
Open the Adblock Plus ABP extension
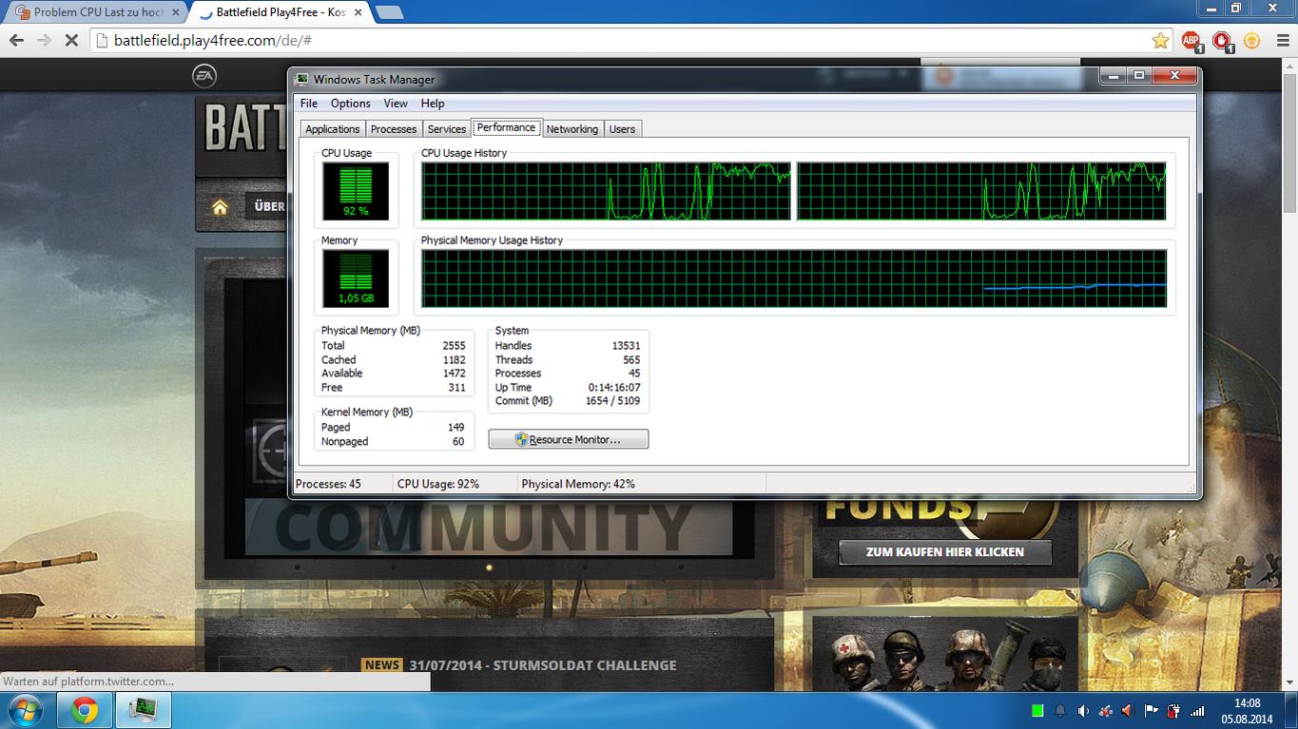pos(1191,41)
